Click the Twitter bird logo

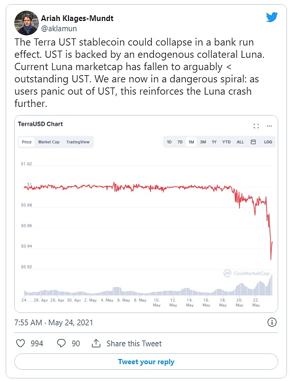(272, 17)
